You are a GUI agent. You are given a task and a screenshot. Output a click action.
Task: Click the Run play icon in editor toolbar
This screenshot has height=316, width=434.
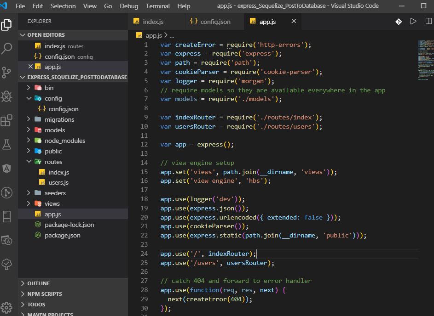pyautogui.click(x=413, y=21)
